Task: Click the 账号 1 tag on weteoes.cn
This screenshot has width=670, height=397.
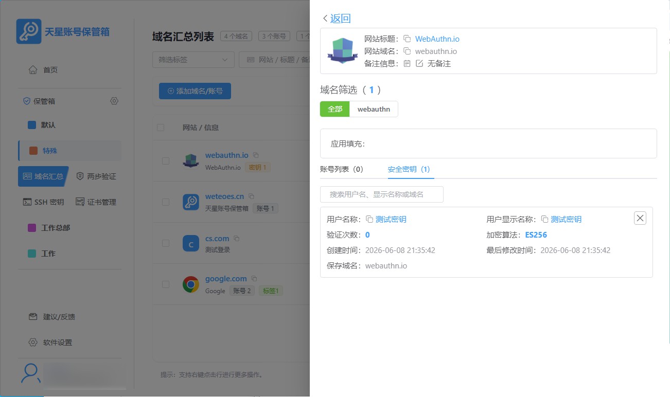Action: (266, 208)
